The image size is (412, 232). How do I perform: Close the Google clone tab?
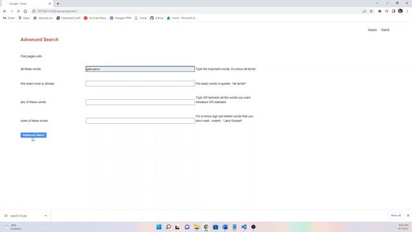(50, 4)
